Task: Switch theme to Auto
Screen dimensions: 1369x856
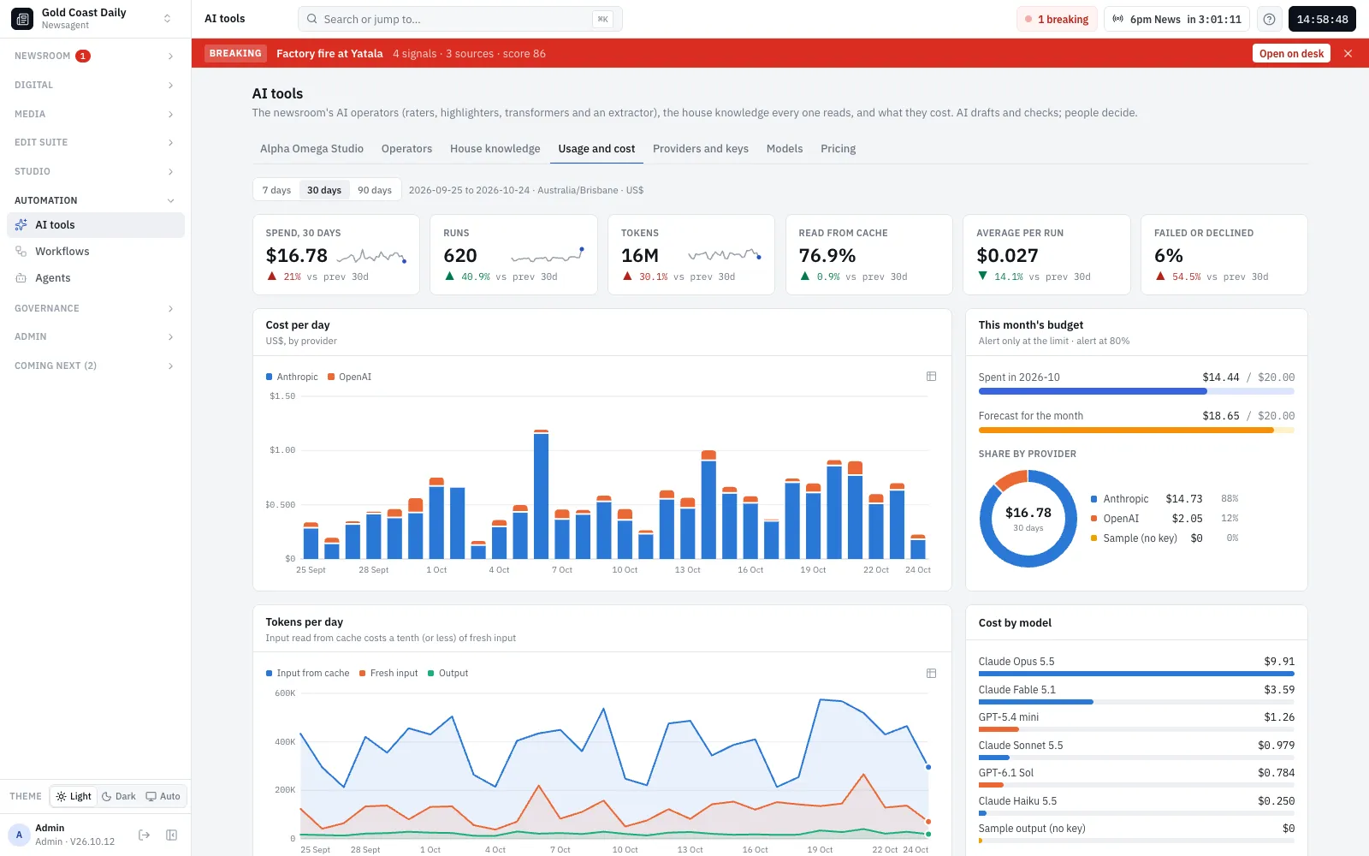Action: (x=163, y=796)
